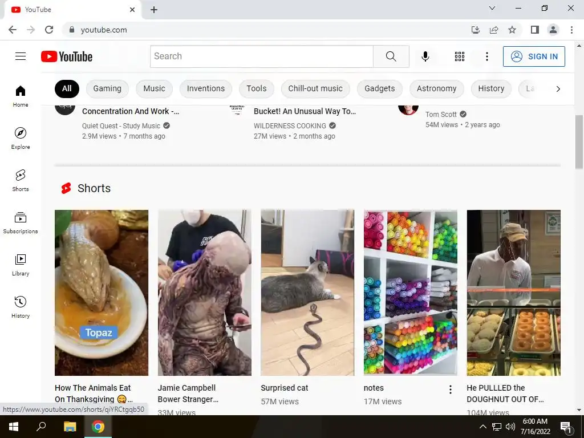The image size is (584, 438).
Task: Bookmark this tab with star icon
Action: [x=512, y=30]
